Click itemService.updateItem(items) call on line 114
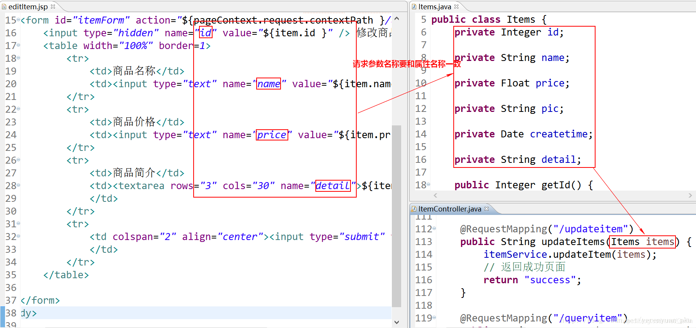Screen dimensions: 696x328 pyautogui.click(x=570, y=254)
